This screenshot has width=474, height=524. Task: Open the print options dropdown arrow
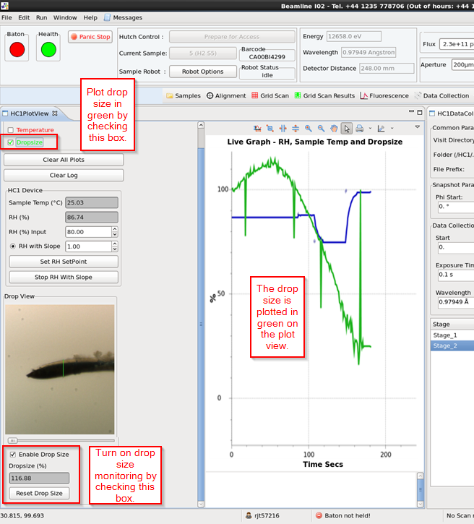[370, 129]
